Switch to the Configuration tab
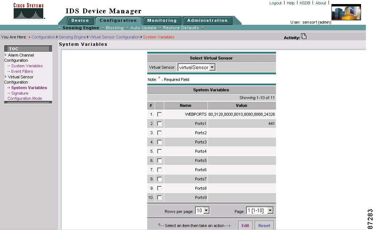This screenshot has height=230, width=374. pyautogui.click(x=118, y=20)
